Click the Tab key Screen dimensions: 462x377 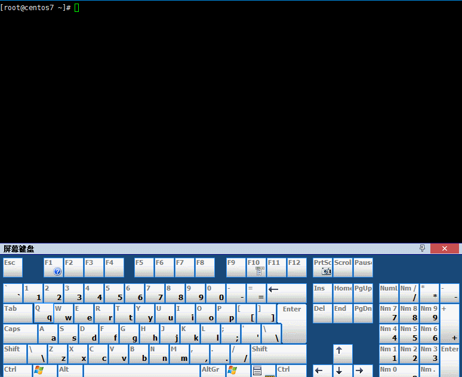[x=18, y=313]
